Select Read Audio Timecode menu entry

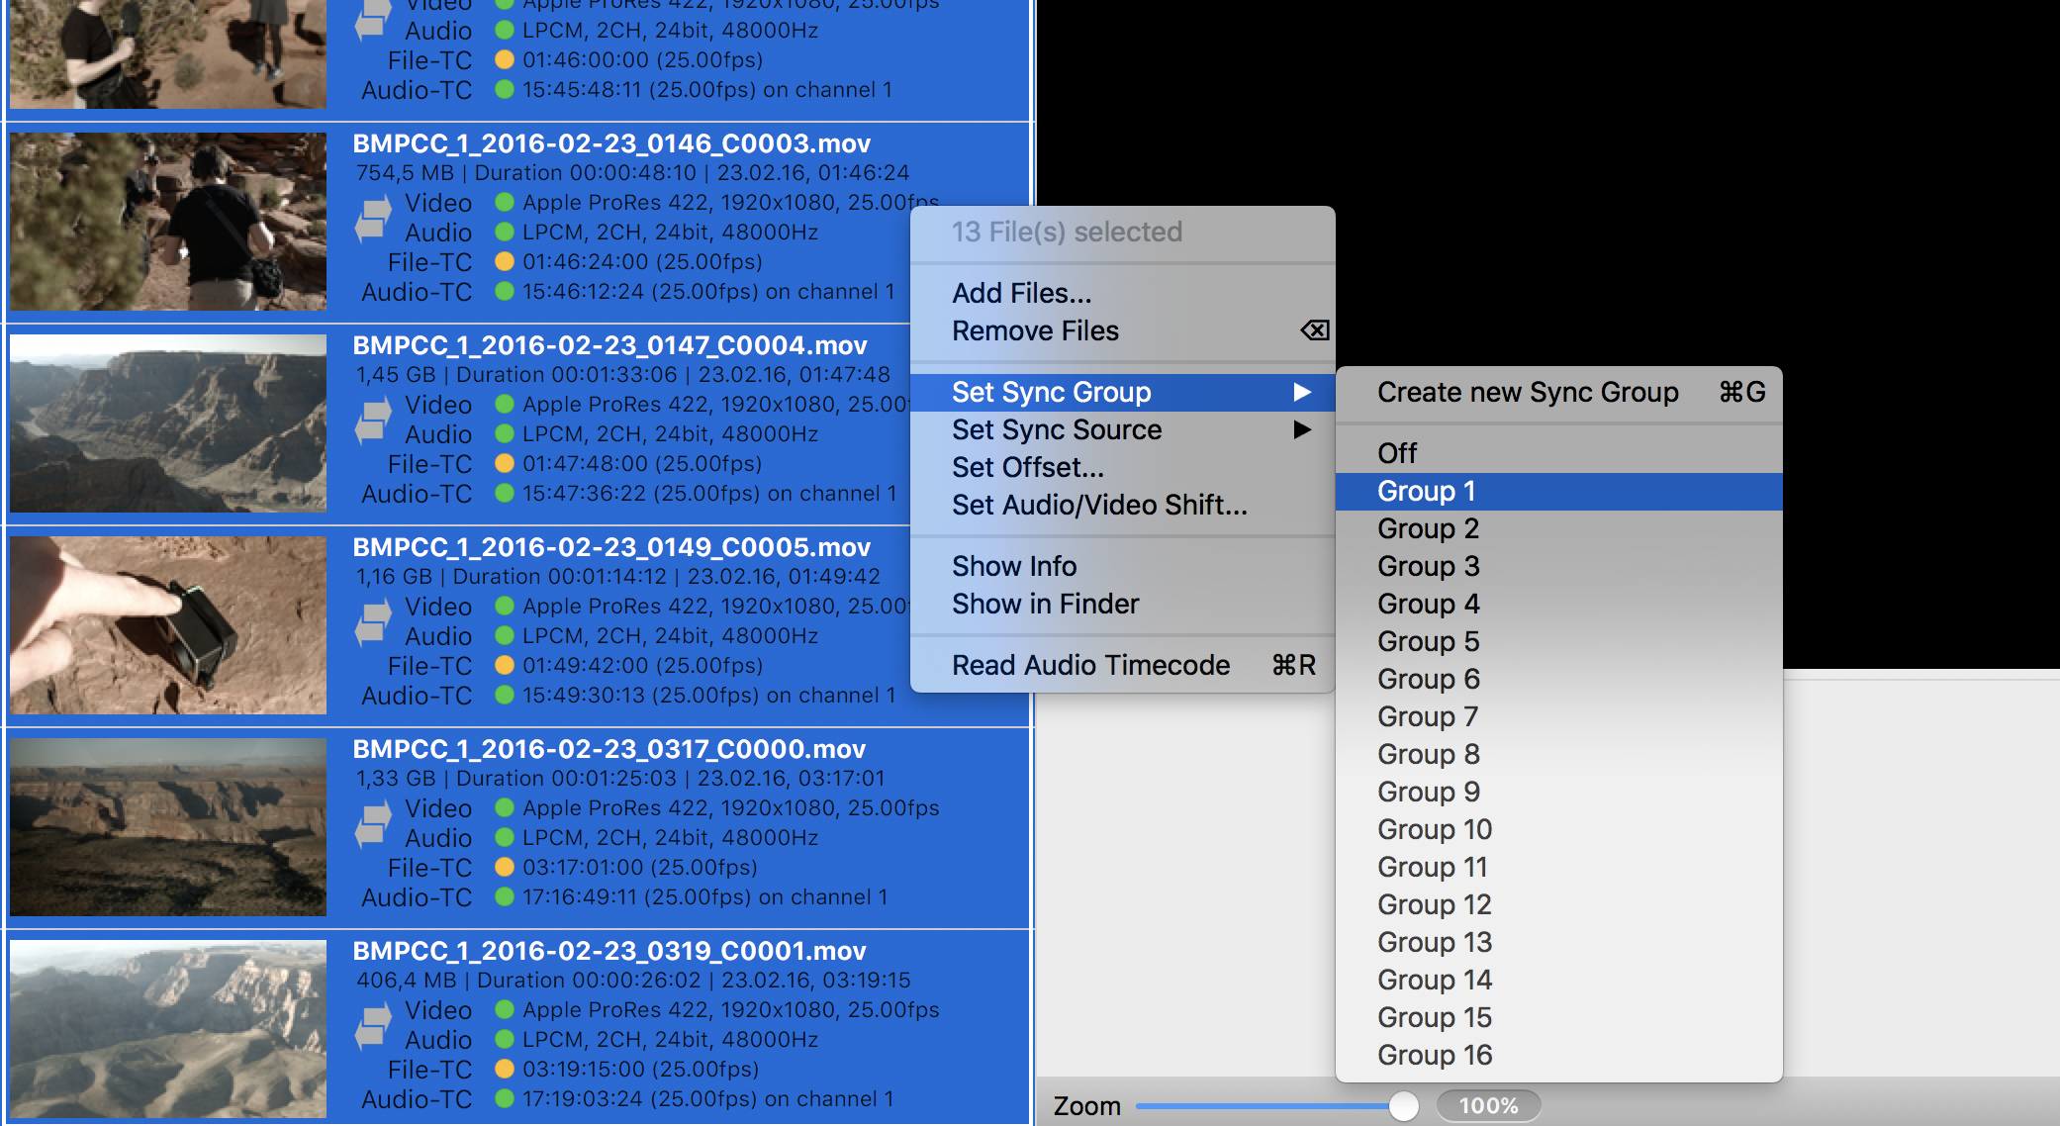click(x=1090, y=665)
